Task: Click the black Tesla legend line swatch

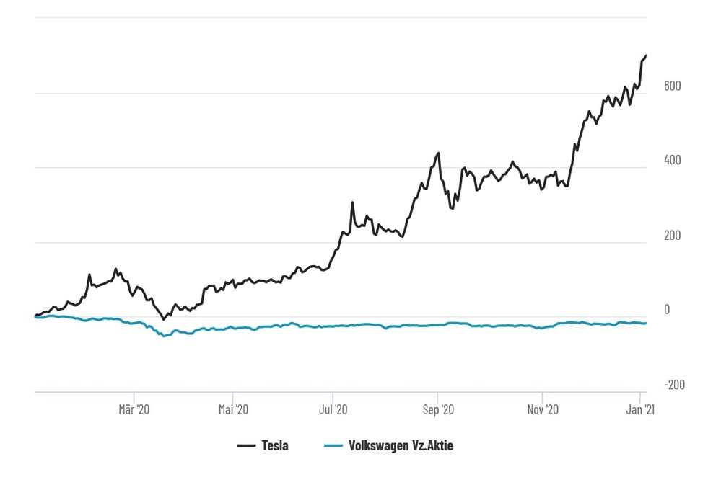Action: (x=247, y=446)
